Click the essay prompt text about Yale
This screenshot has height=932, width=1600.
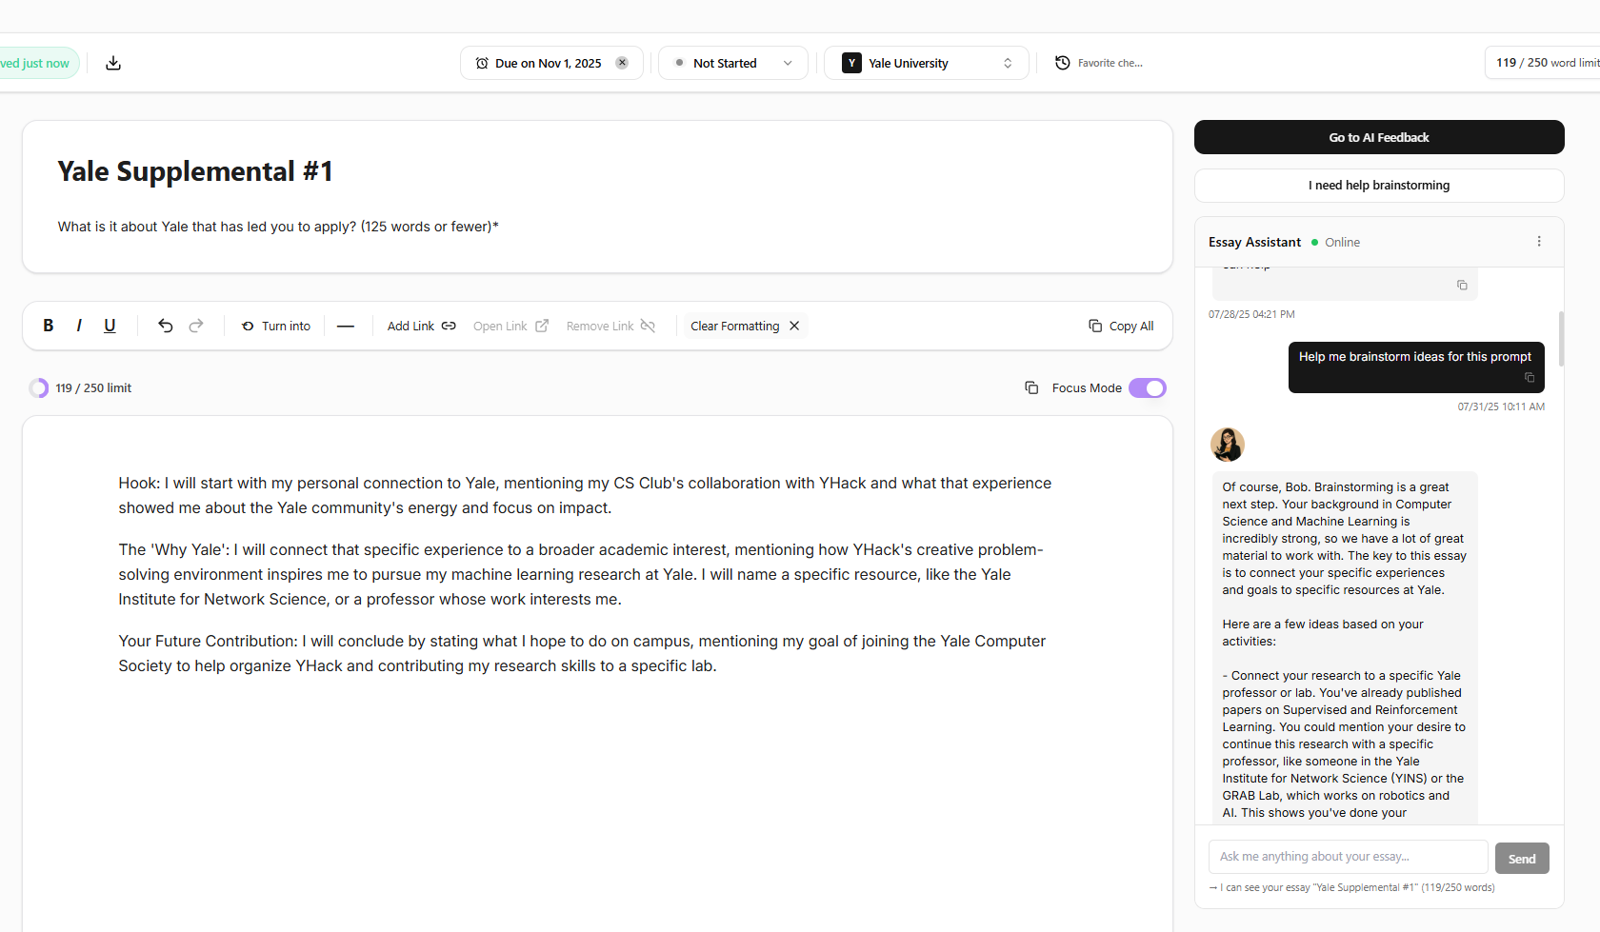(278, 227)
